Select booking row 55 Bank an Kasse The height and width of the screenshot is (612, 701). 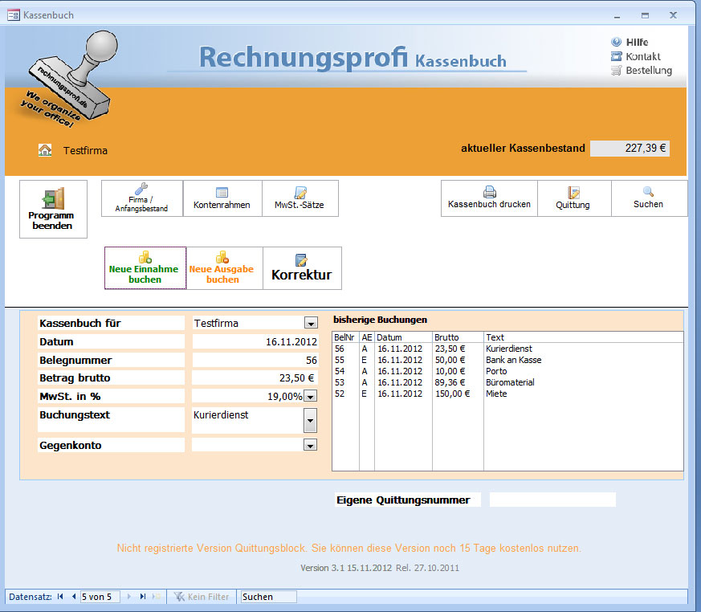pos(507,360)
